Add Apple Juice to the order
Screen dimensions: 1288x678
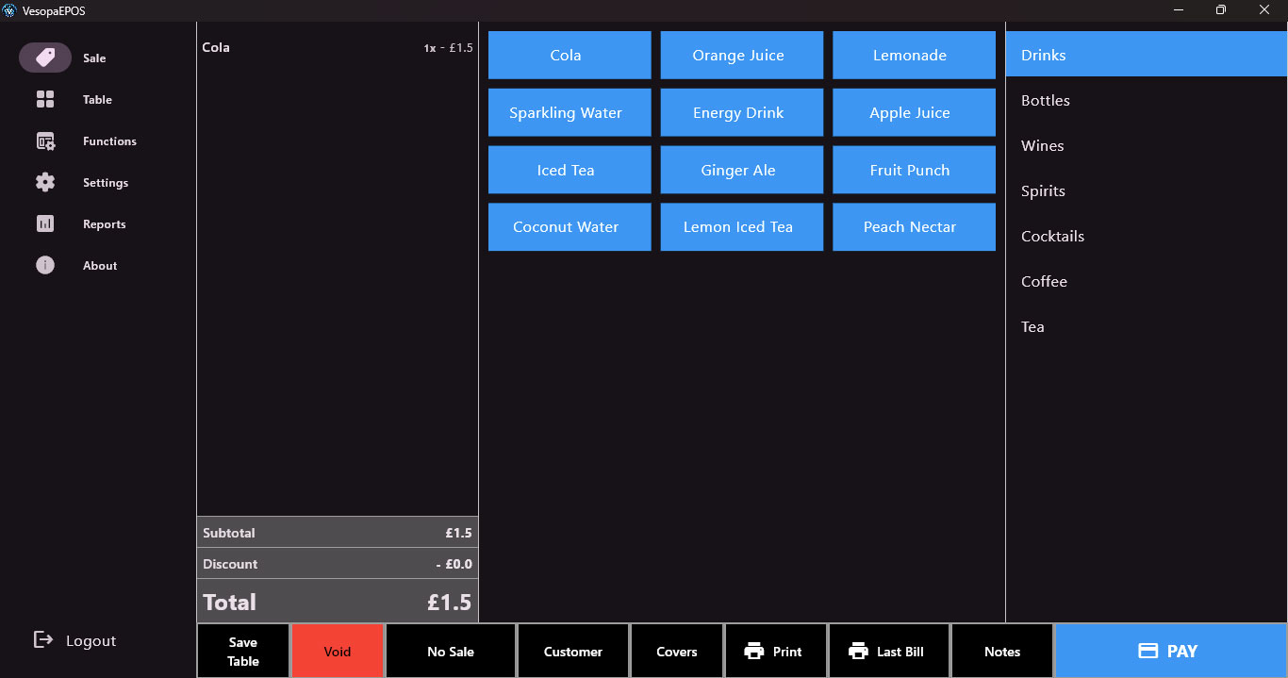tap(914, 112)
